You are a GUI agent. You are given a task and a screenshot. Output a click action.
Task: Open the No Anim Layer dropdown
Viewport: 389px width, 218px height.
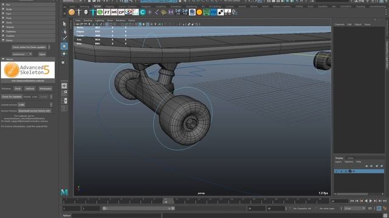[327, 208]
